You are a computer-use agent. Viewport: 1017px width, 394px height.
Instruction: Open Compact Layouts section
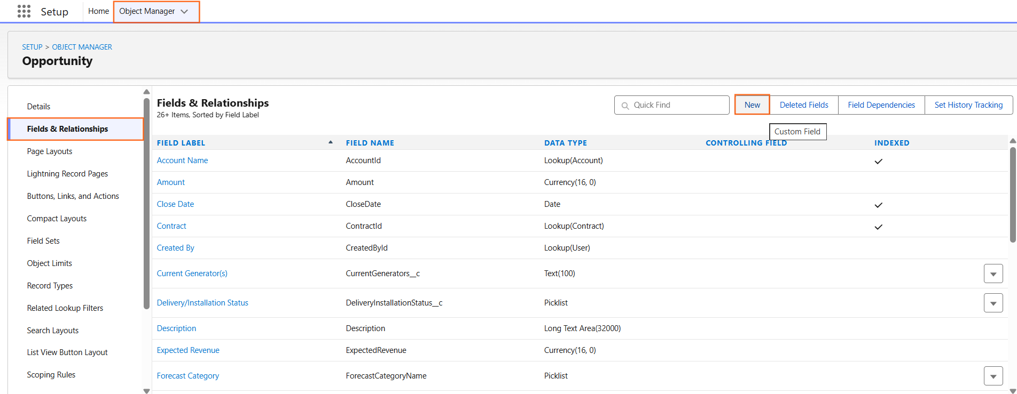click(x=57, y=219)
